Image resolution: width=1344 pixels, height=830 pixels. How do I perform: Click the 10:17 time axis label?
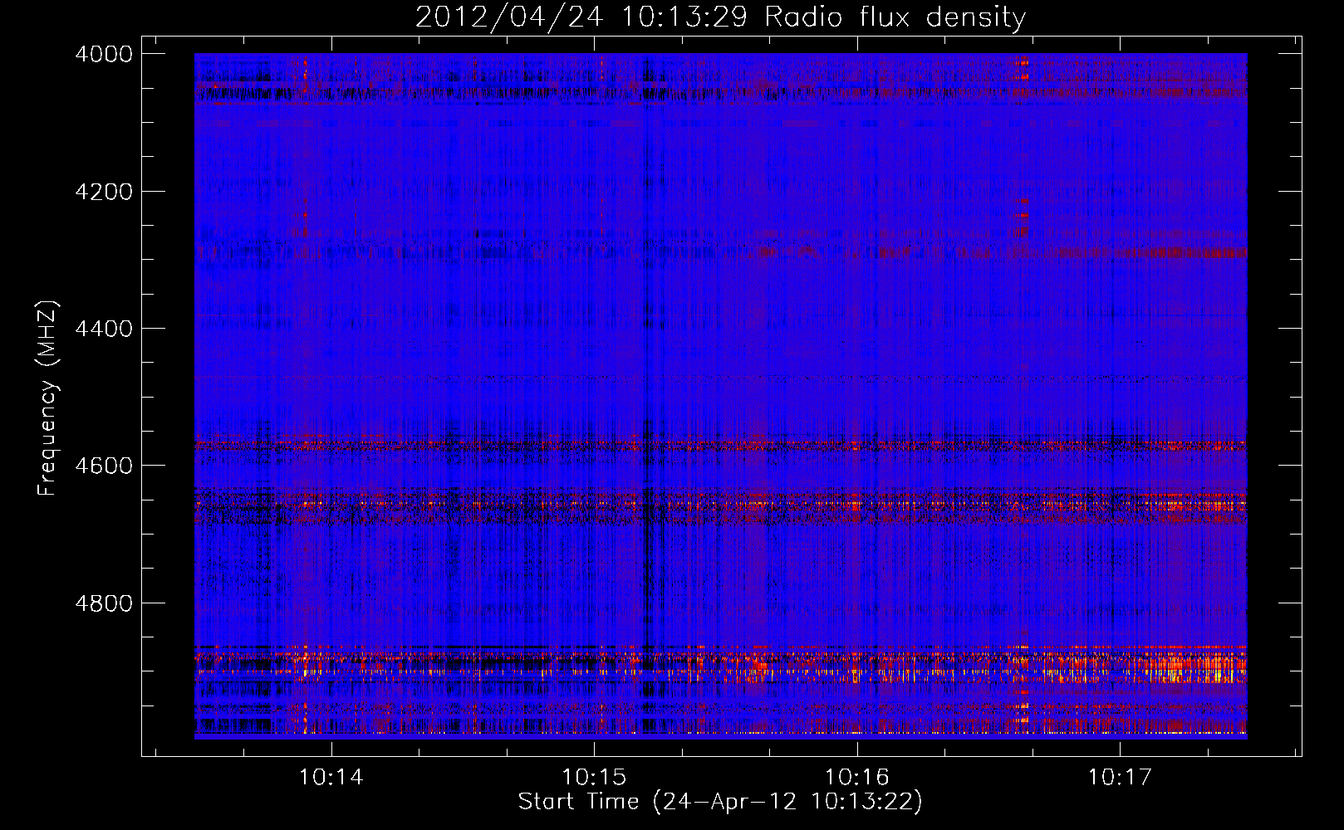[1121, 778]
